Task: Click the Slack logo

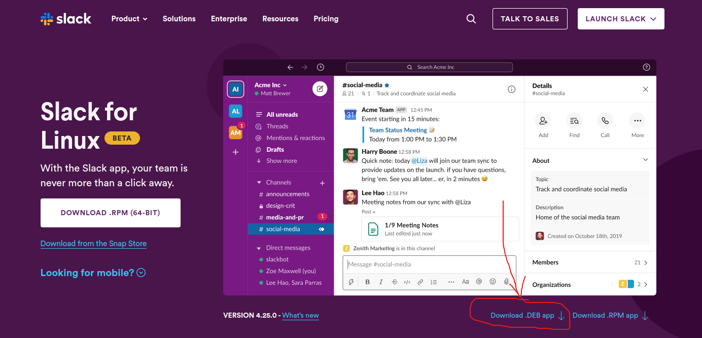Action: (x=66, y=19)
